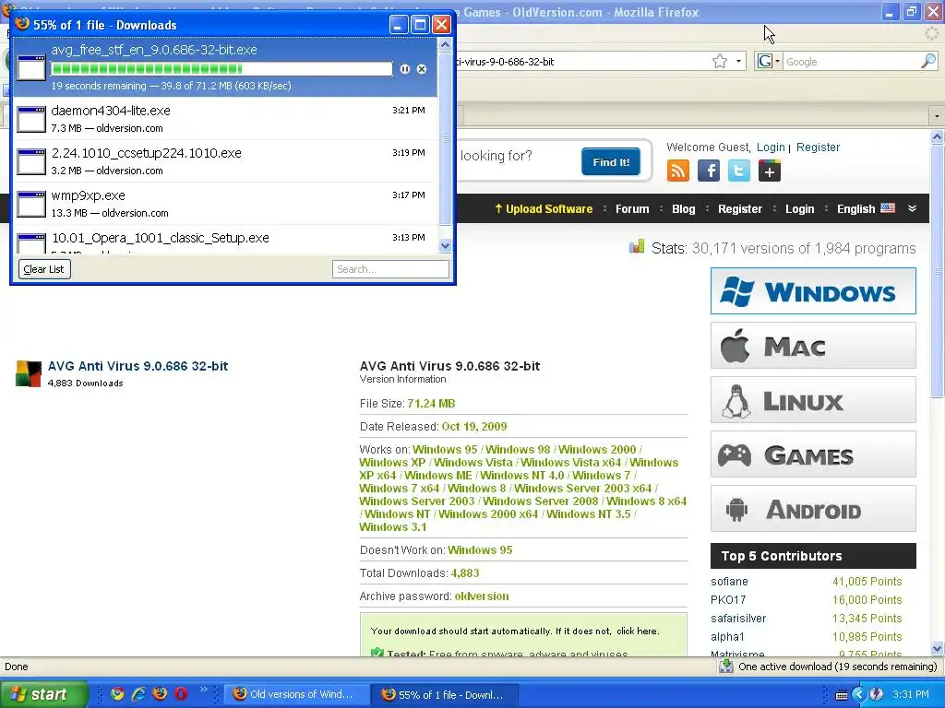Click the Google search box
Viewport: 945px width, 708px height.
[x=851, y=62]
